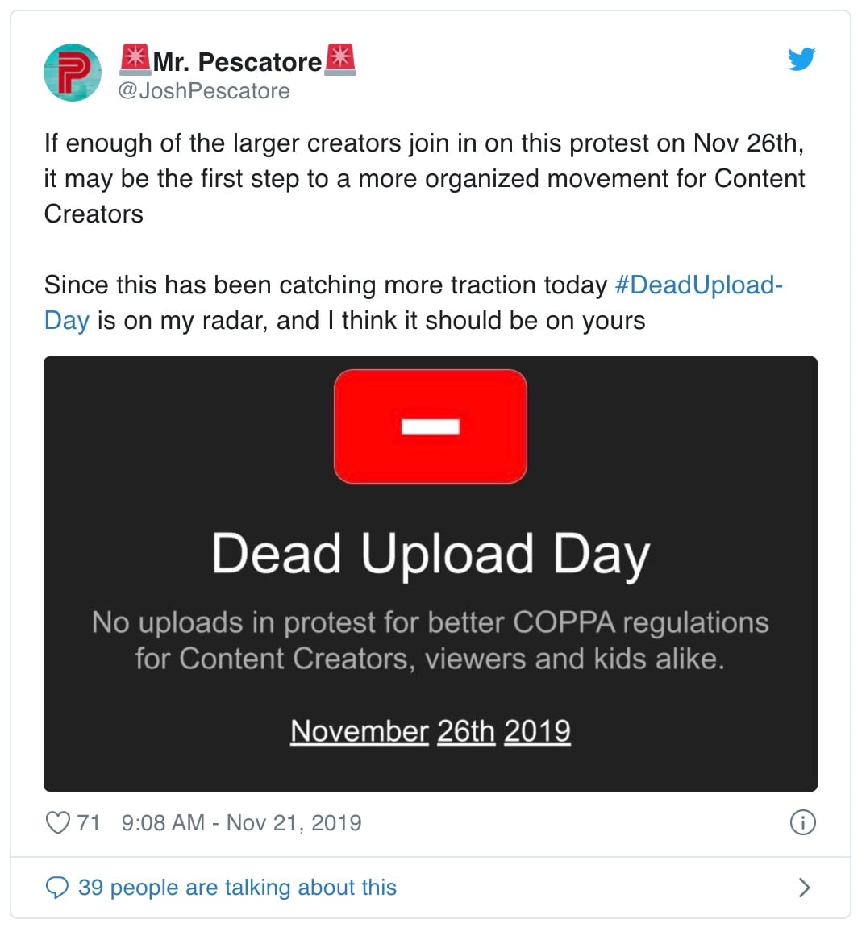This screenshot has width=866, height=940.
Task: Open Mr. Pescatore's profile avatar
Action: pos(73,73)
